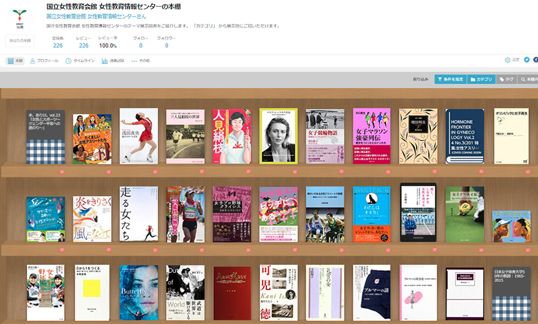Viewport: 538px width, 324px height.
Task: Open the タグ tag filter
Action: tap(506, 80)
